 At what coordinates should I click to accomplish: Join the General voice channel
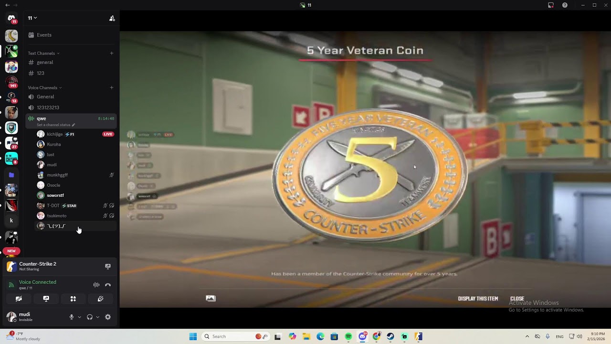(71, 97)
